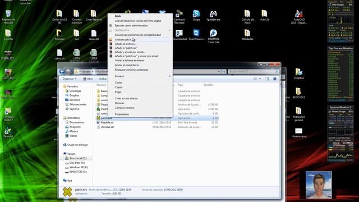Open the cabro.txt desktop file

point(59,54)
